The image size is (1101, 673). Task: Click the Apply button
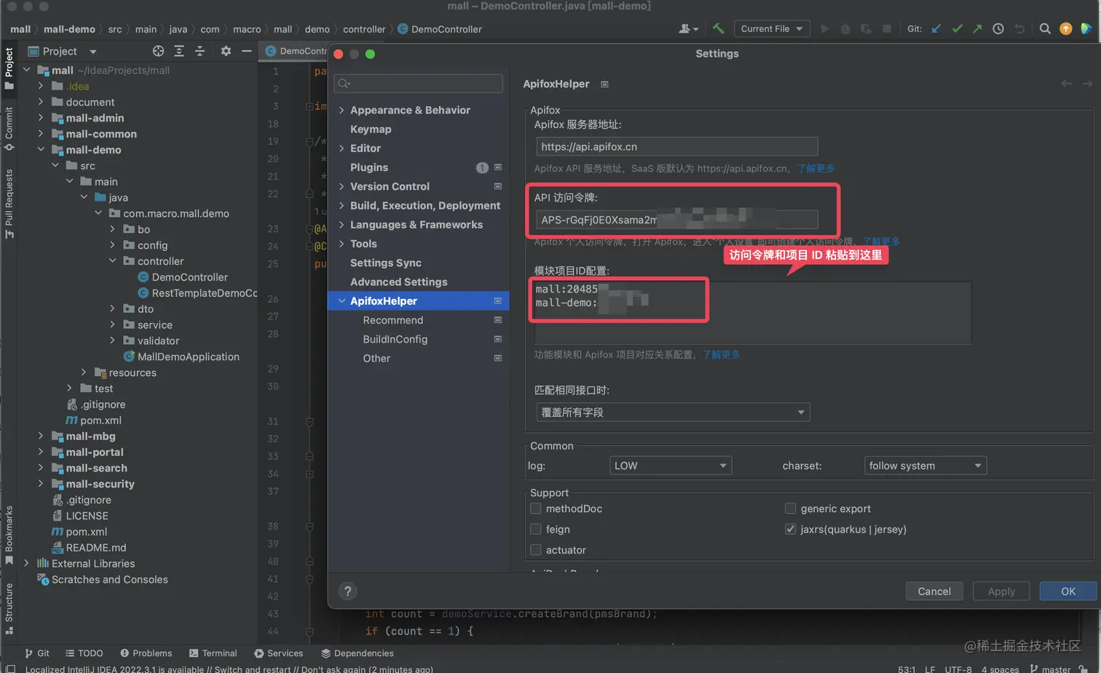click(1001, 592)
